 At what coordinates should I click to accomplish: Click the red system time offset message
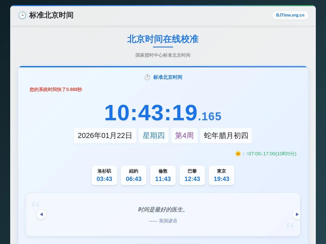click(55, 89)
